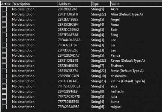Enable the Active checkbox for Akira
The height and width of the screenshot is (112, 162).
pos(4,9)
